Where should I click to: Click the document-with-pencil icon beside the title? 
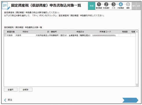point(6,6)
